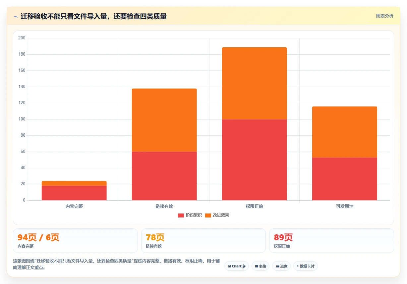The image size is (407, 284).
Task: Open the 78页 data card
Action: click(x=203, y=241)
